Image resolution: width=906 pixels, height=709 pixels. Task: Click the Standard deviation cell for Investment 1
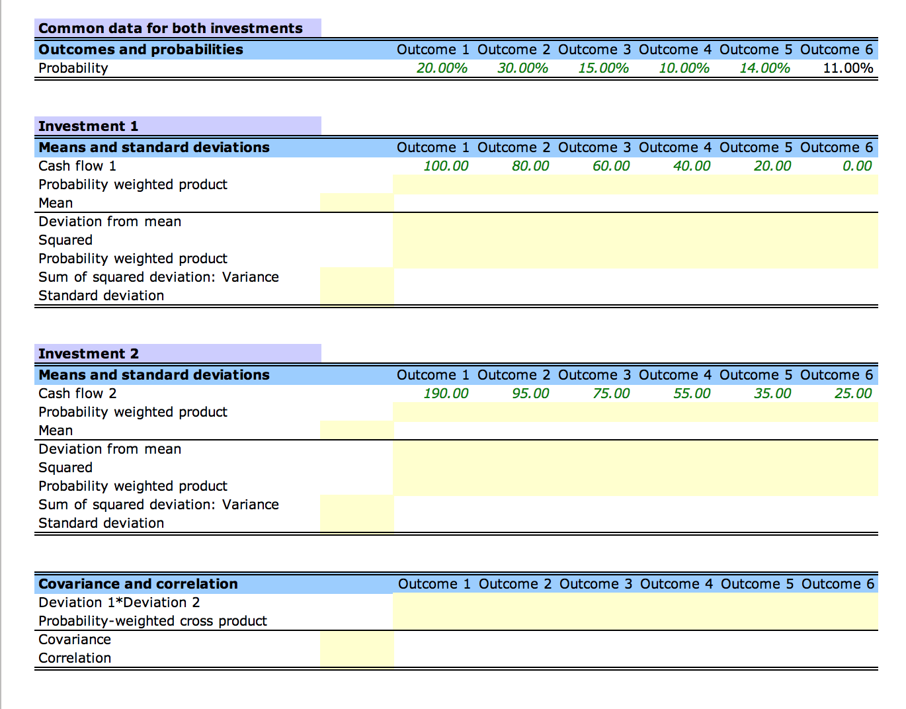point(356,295)
